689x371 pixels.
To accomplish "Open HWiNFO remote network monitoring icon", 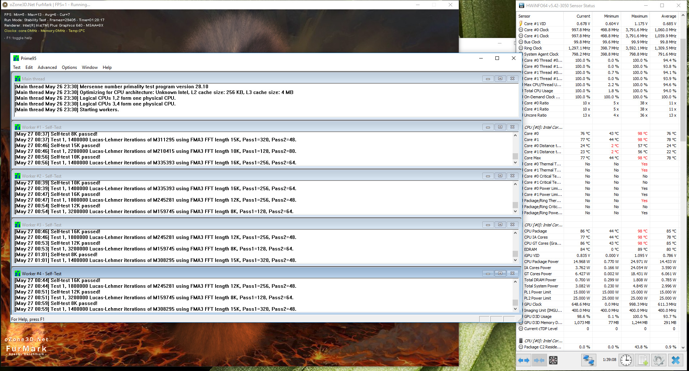I will pos(588,360).
